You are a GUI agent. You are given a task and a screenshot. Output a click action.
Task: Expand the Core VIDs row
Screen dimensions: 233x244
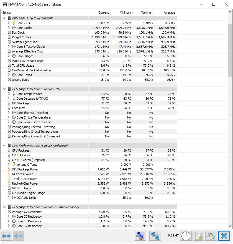(9, 23)
